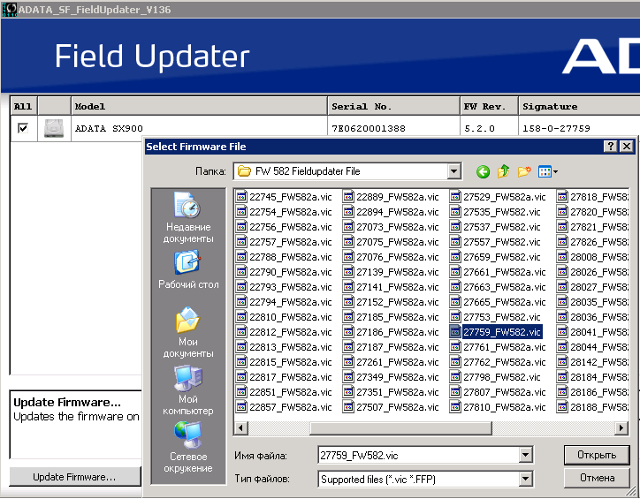Image resolution: width=640 pixels, height=499 pixels.
Task: Select file 27665_FW582a.vic
Action: [x=498, y=302]
